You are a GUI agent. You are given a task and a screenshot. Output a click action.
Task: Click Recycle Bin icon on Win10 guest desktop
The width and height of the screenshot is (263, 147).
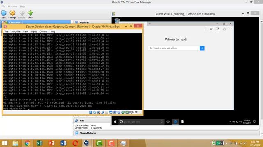[x=117, y=21]
